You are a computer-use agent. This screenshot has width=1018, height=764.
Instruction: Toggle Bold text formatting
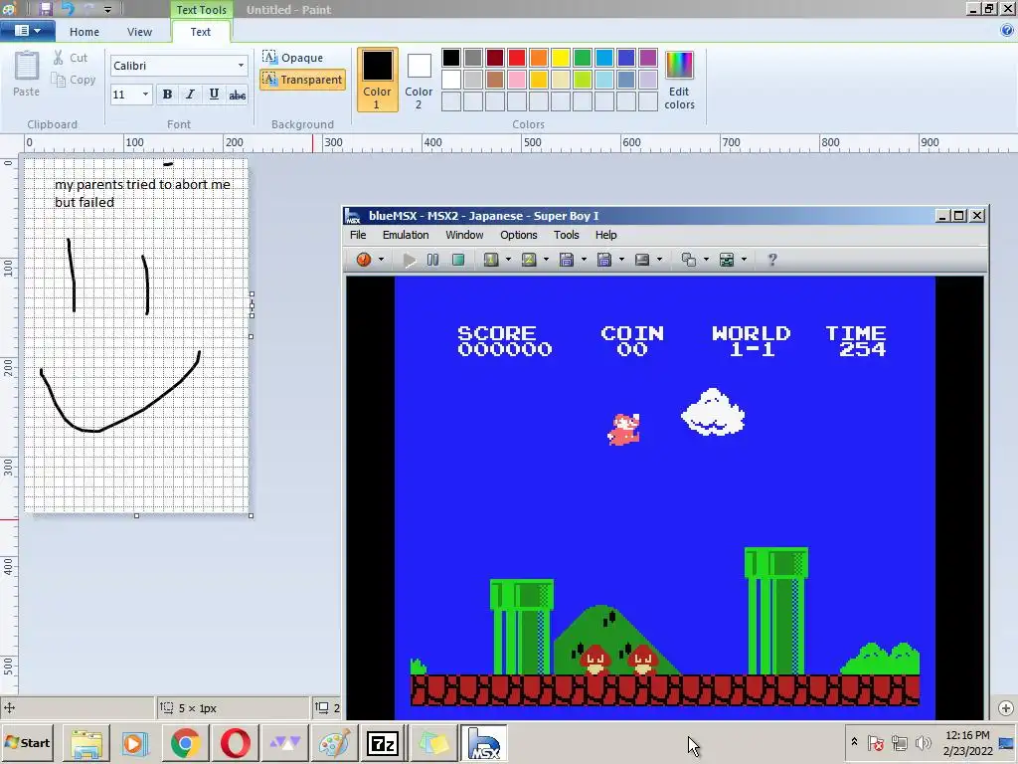(x=167, y=95)
